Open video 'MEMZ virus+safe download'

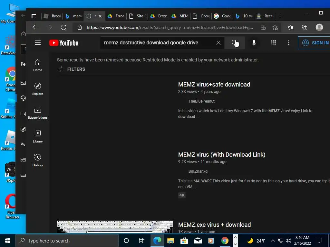coord(214,85)
